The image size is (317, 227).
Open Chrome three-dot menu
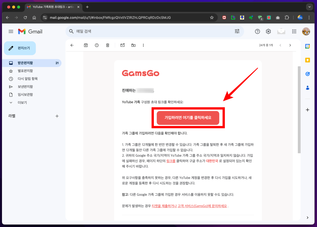click(x=309, y=18)
